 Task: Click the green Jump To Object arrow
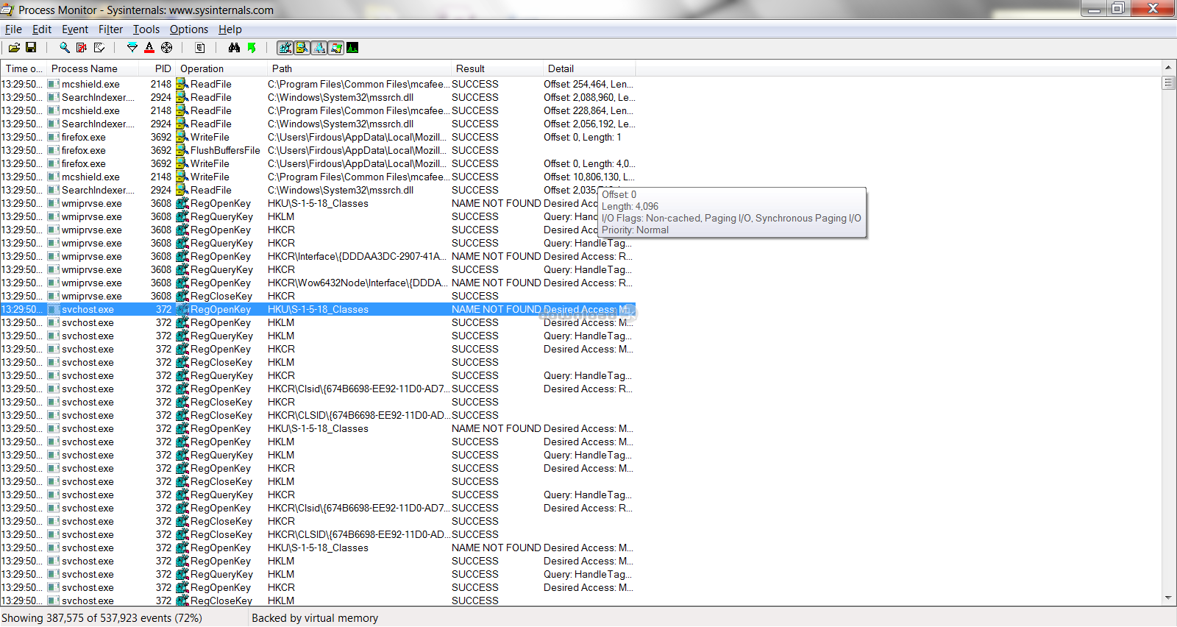(252, 48)
